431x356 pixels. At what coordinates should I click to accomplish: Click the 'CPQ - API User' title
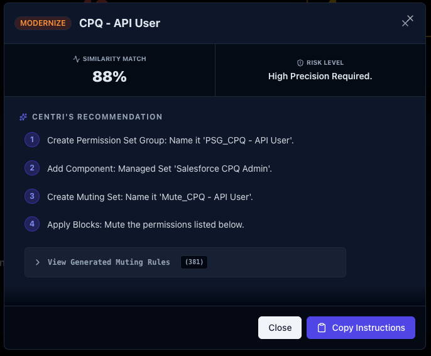coord(119,23)
